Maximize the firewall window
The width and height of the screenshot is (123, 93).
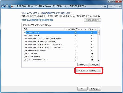(x=114, y=1)
